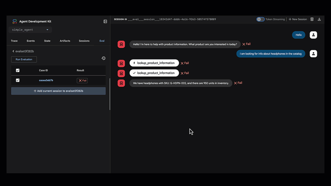Go back using chevron beside evalset3f282b

13,51
